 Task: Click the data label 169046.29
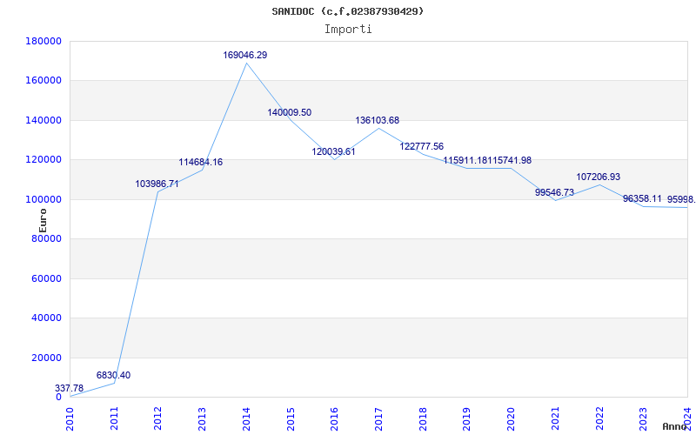pos(245,56)
